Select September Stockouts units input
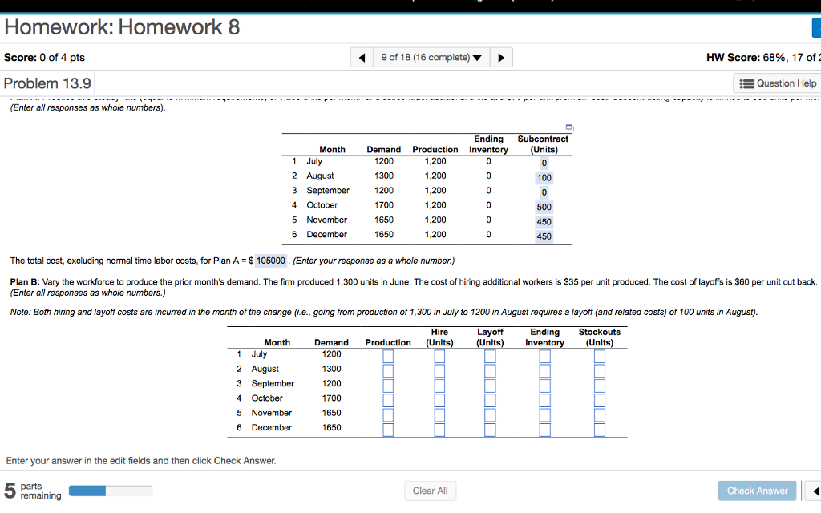 coord(600,386)
